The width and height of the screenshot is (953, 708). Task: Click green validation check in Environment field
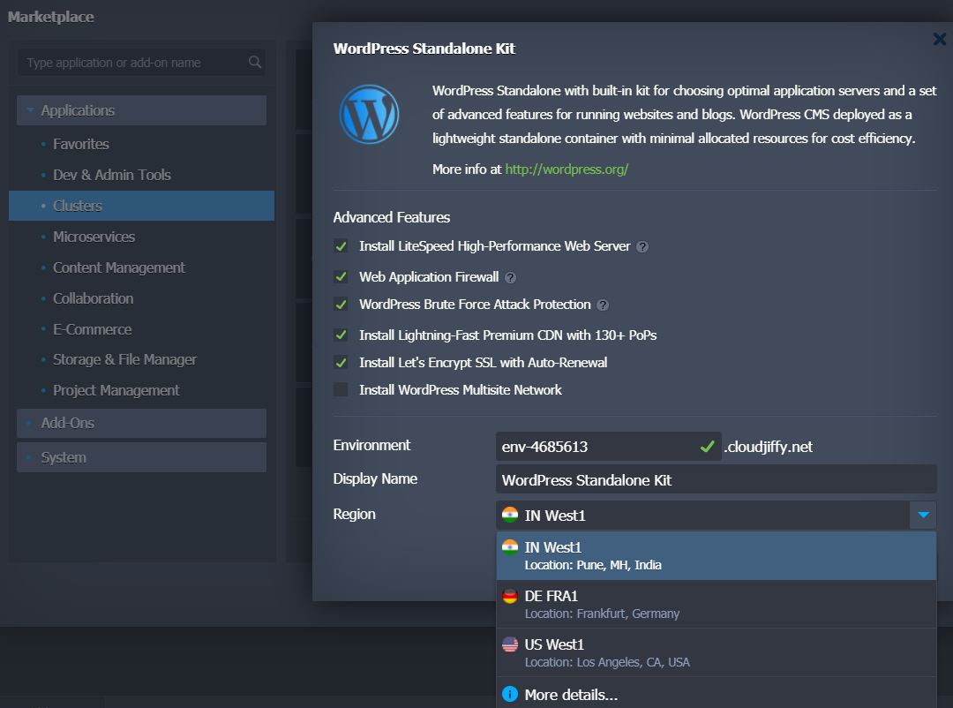[x=707, y=447]
